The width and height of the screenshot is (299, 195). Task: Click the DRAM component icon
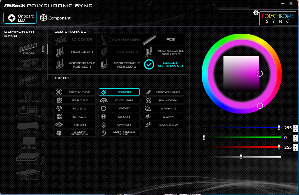(x=28, y=48)
